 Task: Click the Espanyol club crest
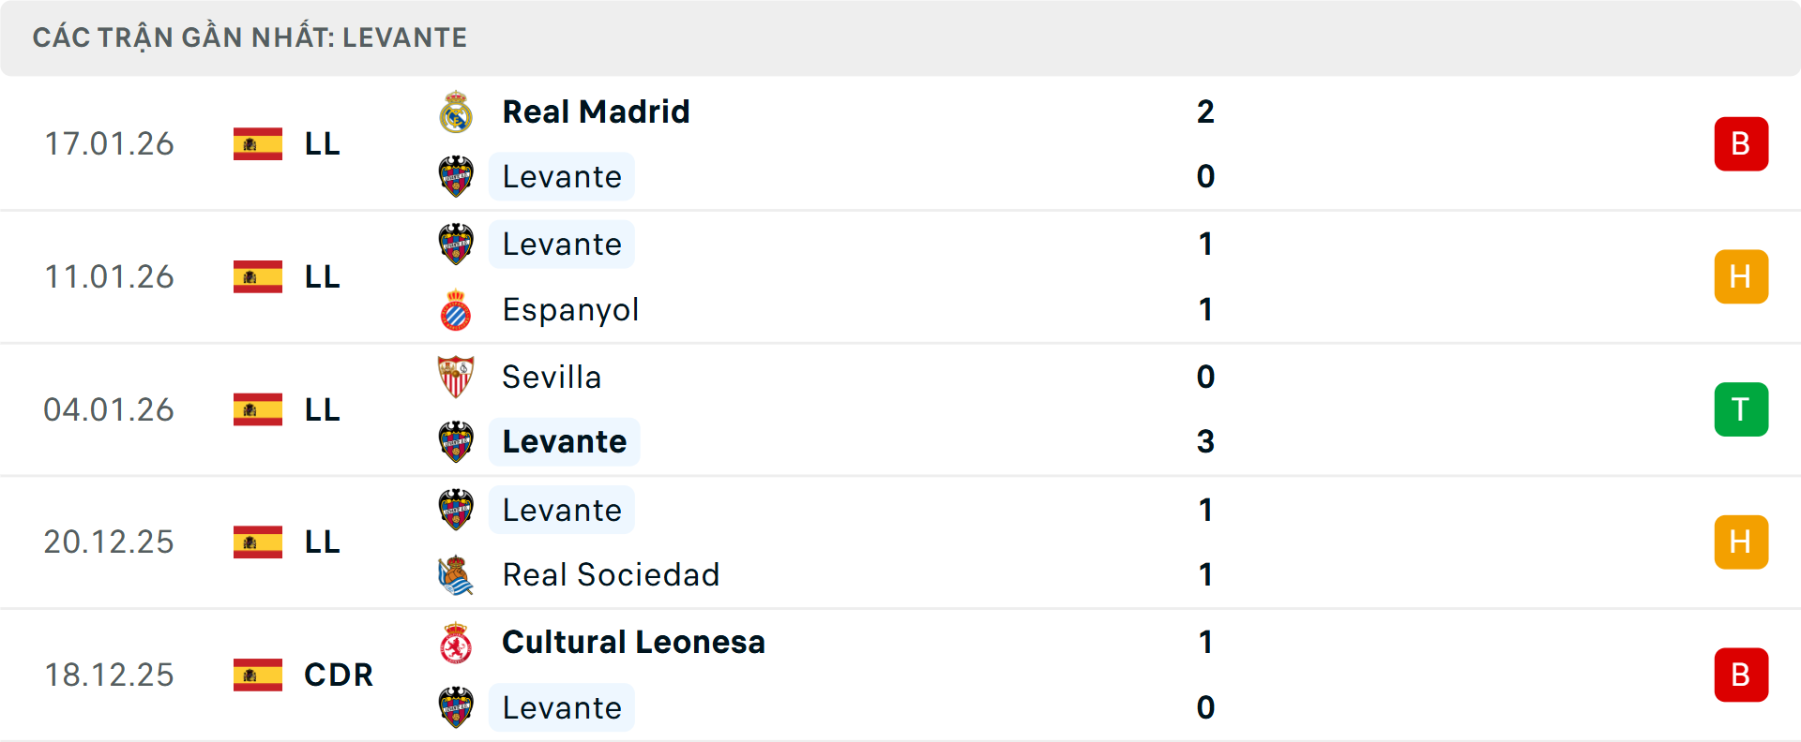click(456, 310)
